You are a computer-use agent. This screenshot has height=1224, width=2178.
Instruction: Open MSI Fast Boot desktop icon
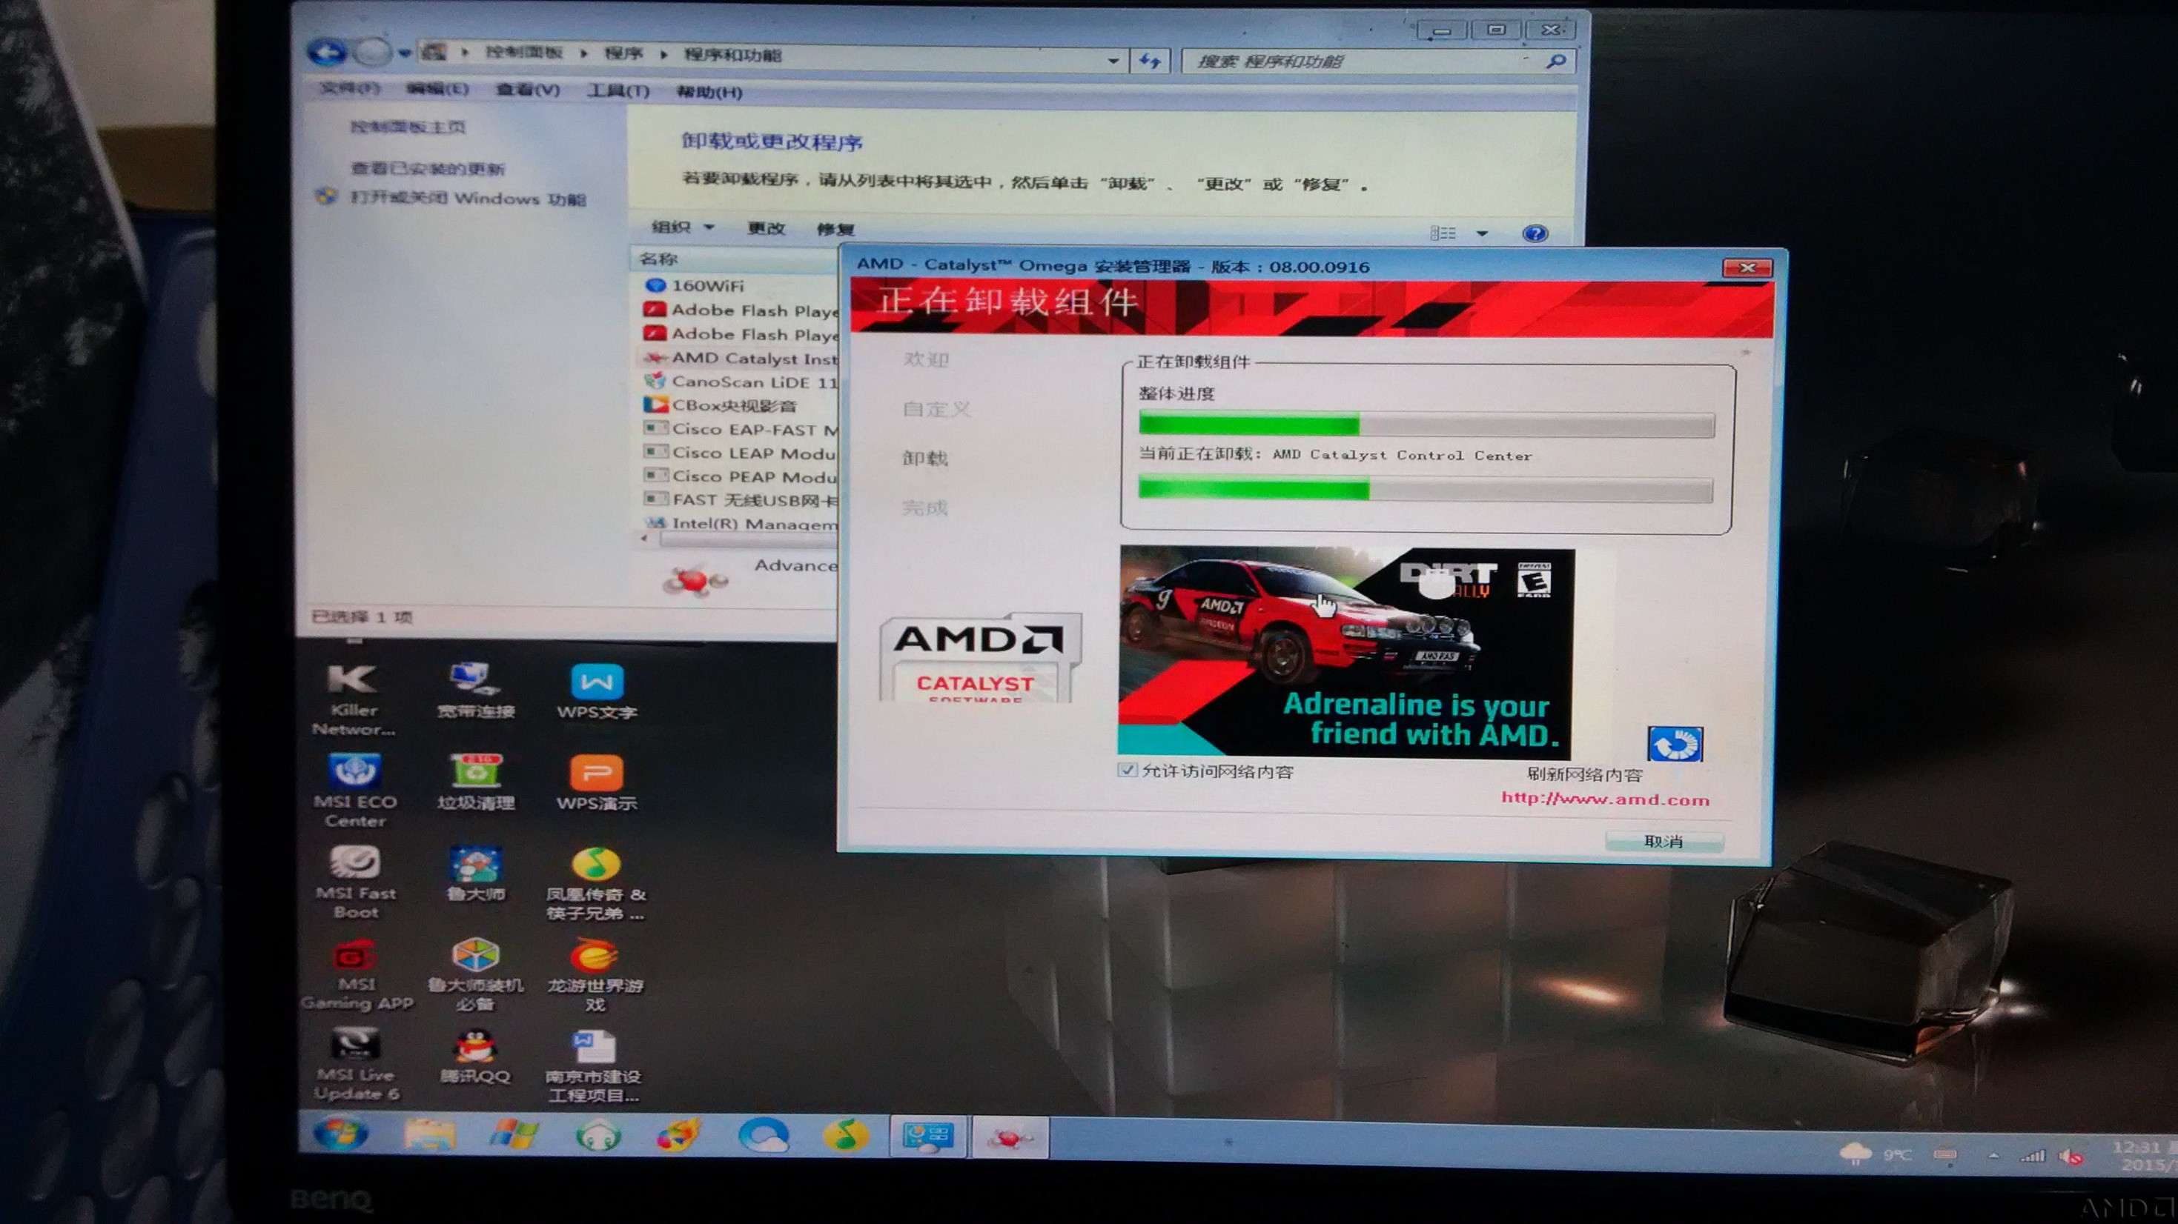pos(355,882)
